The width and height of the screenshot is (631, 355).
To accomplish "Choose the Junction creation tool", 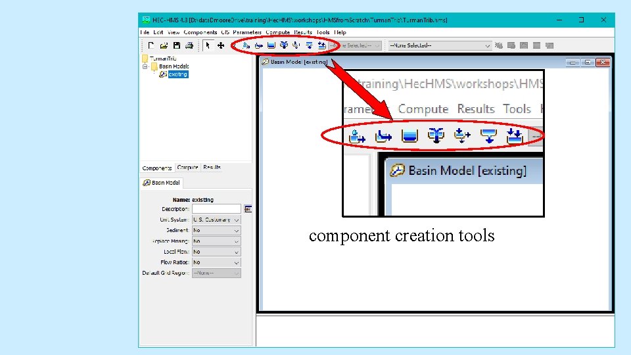I will pyautogui.click(x=284, y=45).
